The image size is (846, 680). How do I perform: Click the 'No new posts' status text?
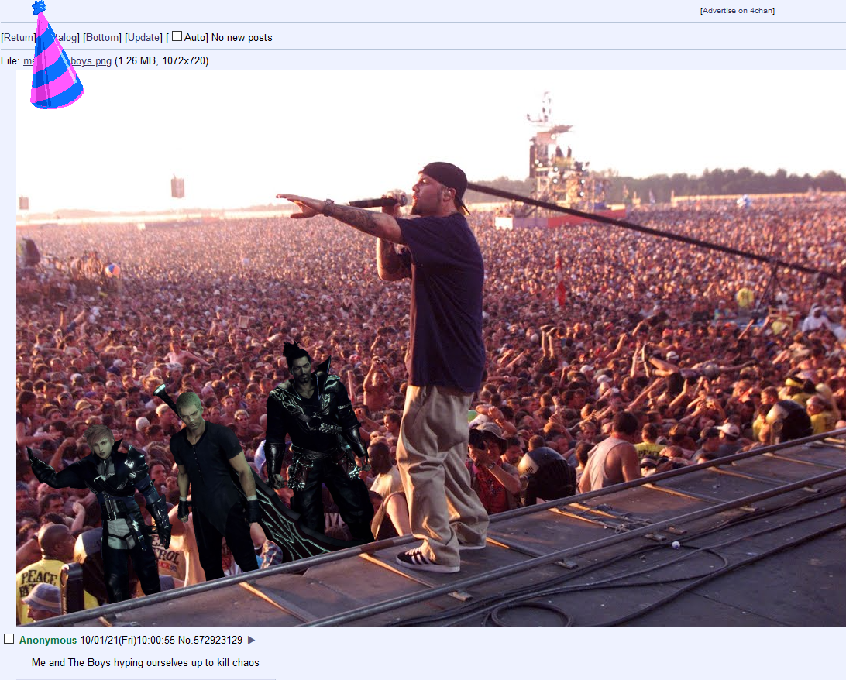click(x=242, y=38)
